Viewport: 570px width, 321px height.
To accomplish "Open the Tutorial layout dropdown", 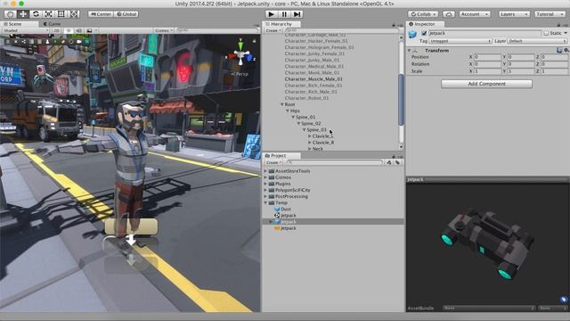I will 550,14.
